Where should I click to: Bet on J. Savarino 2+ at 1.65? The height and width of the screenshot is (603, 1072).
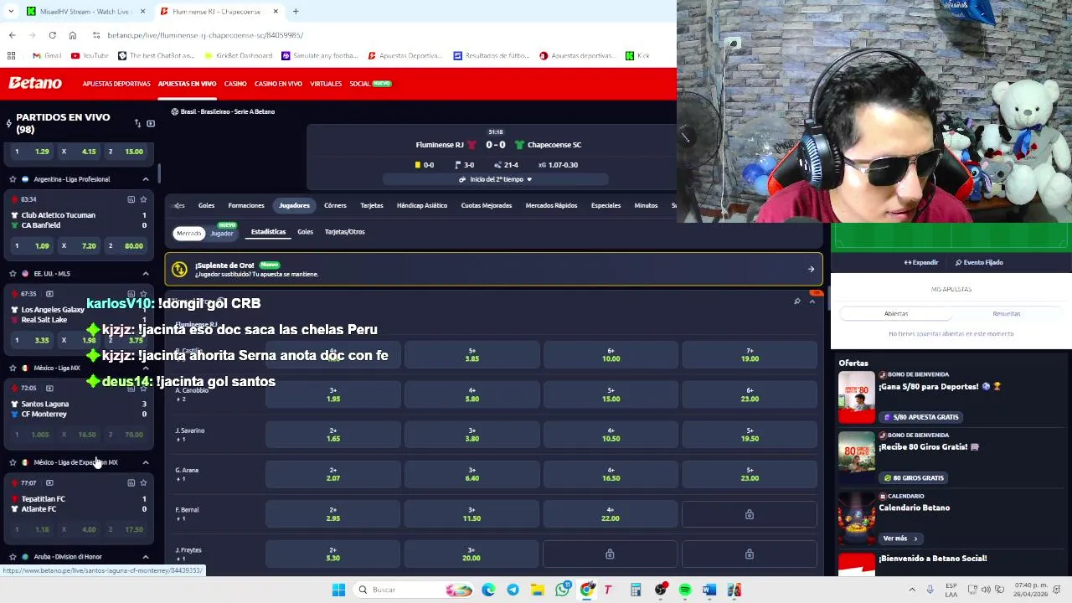coord(333,435)
